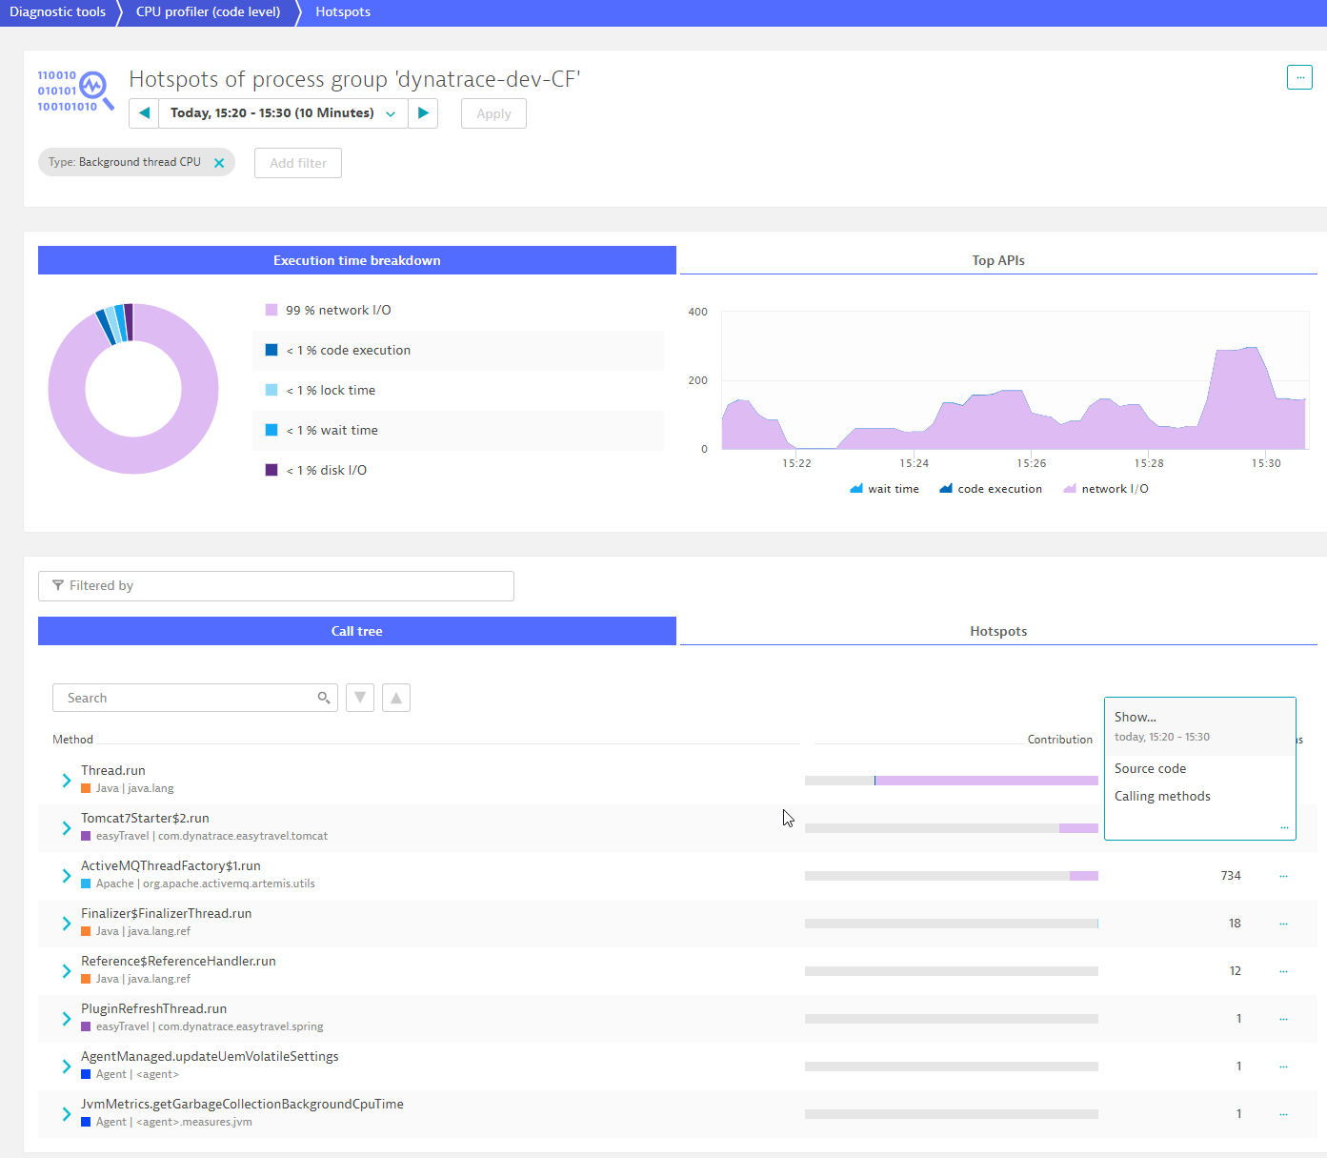Expand the PluginRefreshThread.run node

coord(67,1019)
